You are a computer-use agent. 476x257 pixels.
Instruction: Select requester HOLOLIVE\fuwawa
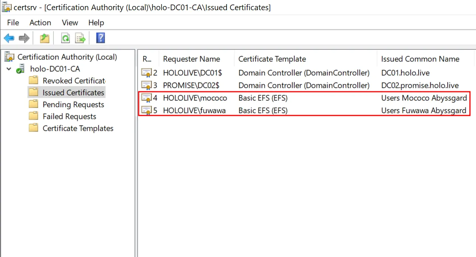click(x=194, y=111)
